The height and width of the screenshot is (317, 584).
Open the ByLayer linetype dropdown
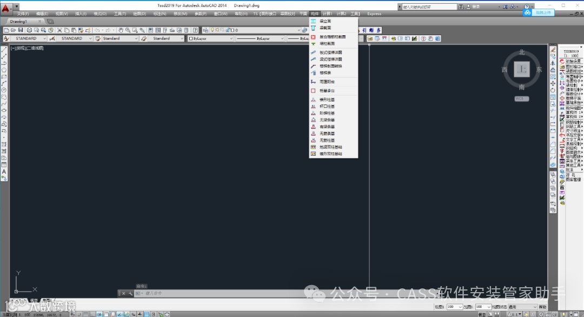260,38
